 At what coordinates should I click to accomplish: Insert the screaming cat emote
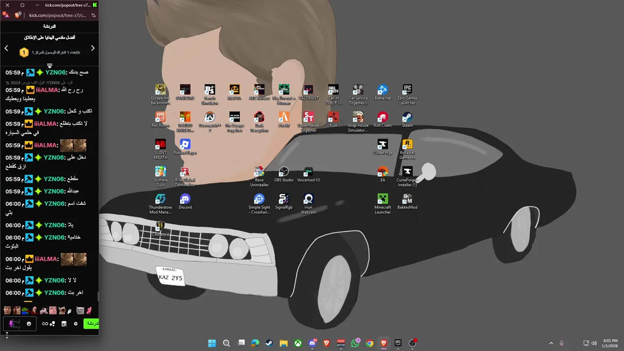tap(62, 311)
